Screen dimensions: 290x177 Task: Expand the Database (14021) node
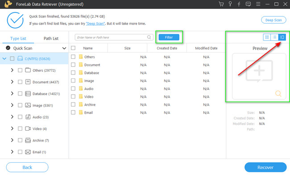(x=12, y=94)
